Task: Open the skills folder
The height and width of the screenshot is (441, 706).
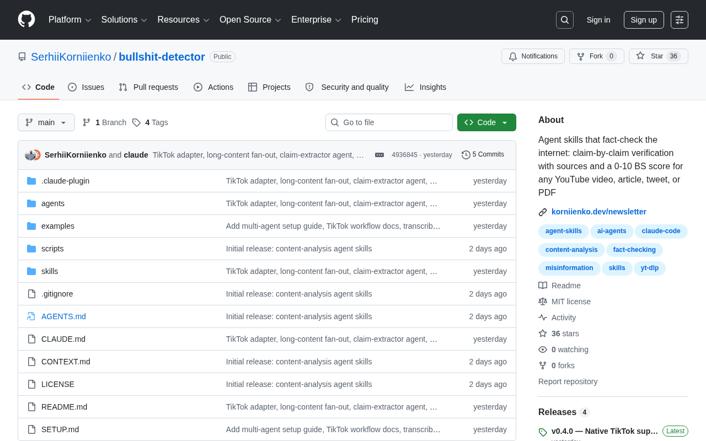Action: [x=50, y=271]
